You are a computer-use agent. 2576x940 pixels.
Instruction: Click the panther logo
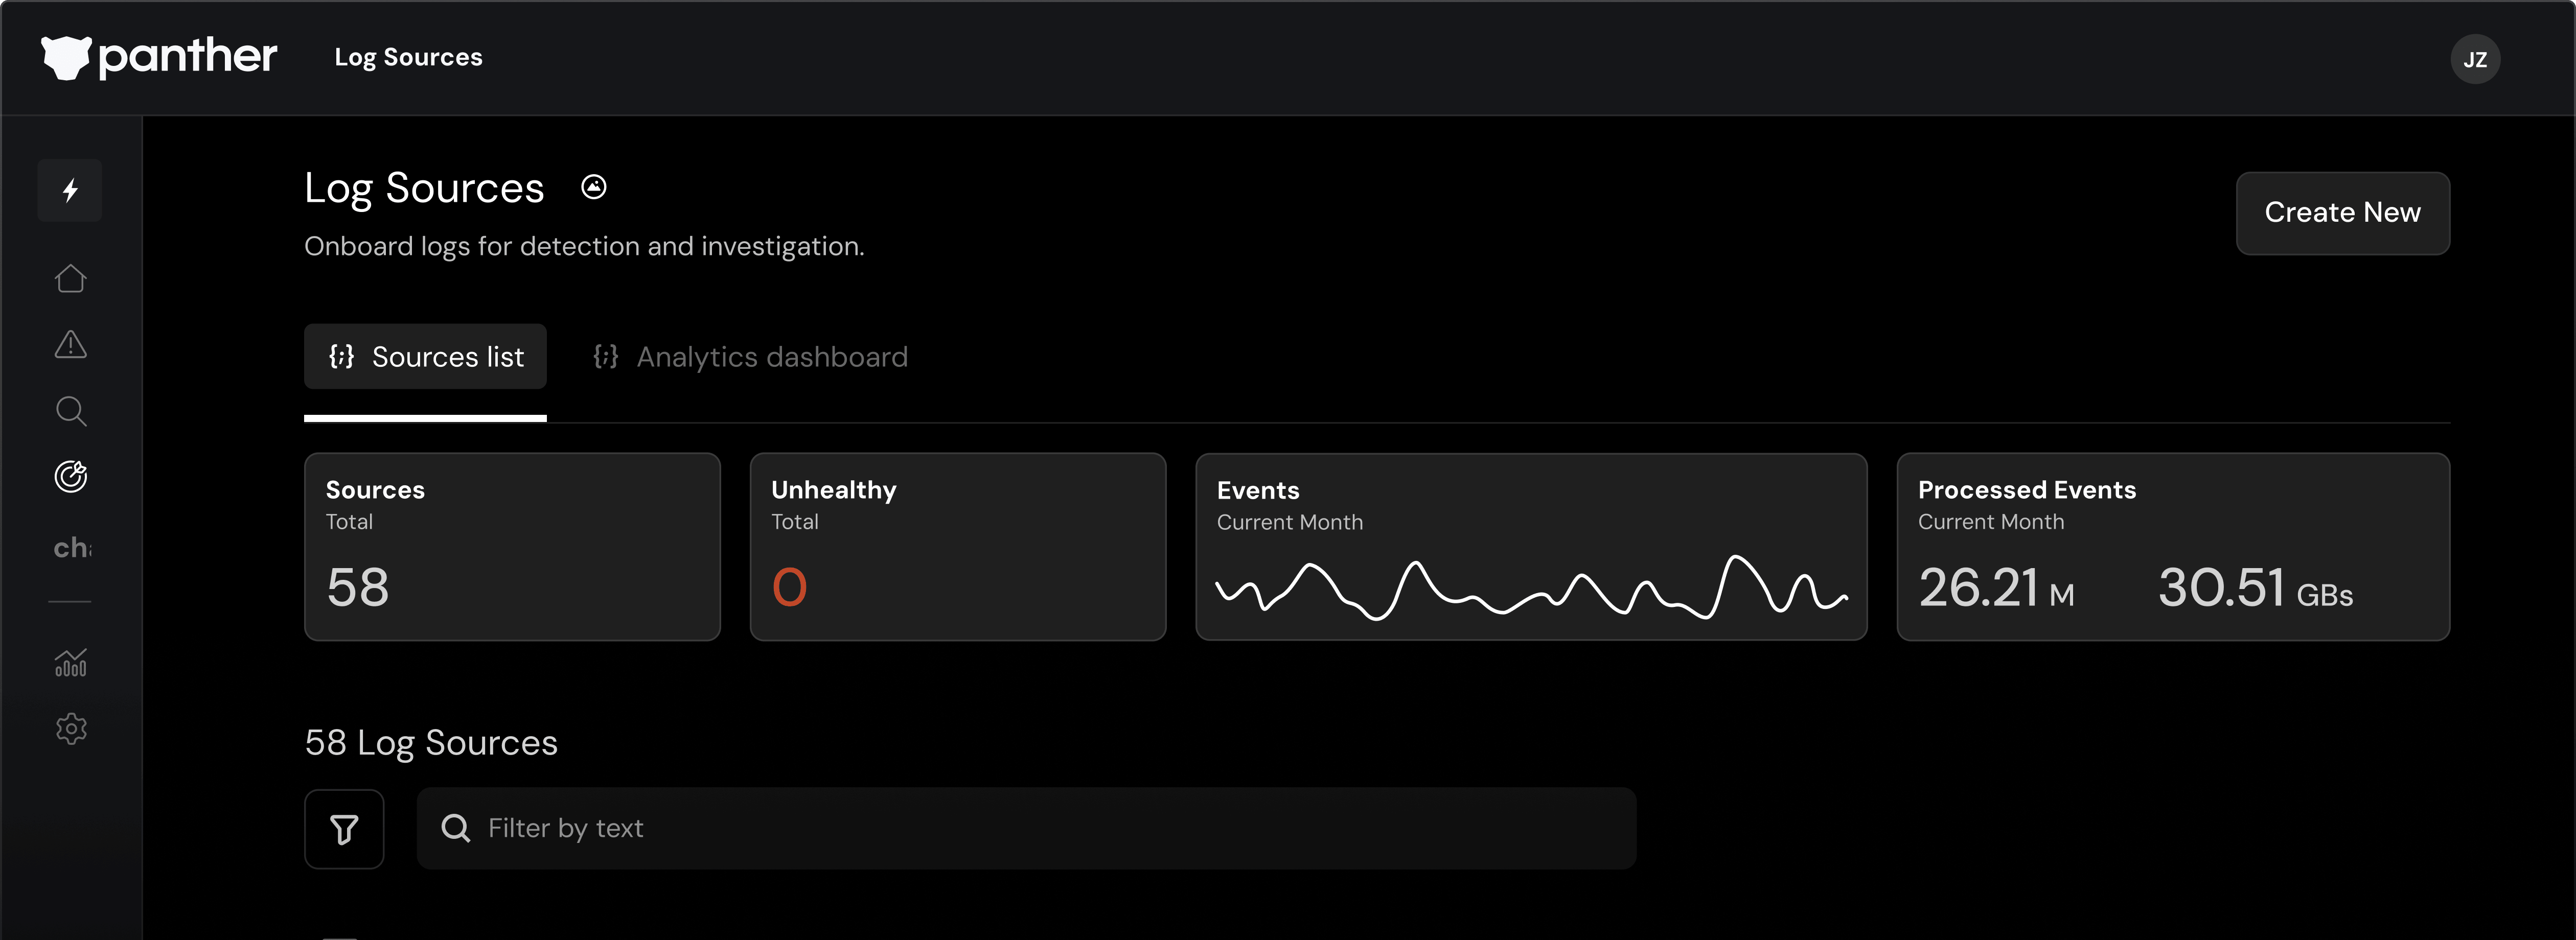coord(159,57)
